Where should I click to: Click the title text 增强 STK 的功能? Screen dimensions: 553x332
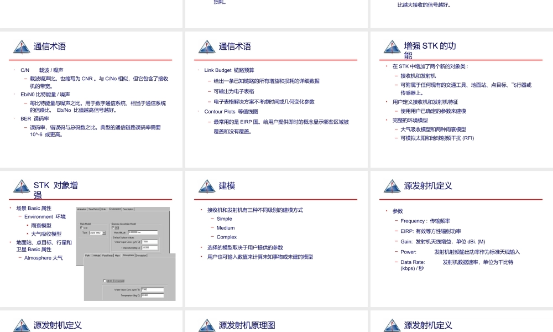coord(430,50)
